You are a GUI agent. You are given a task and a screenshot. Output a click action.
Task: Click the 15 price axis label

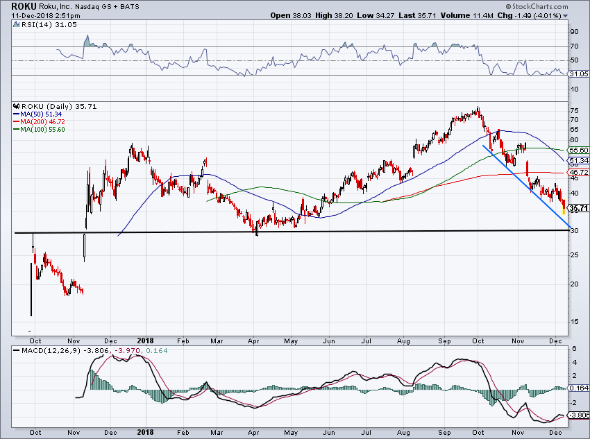574,321
